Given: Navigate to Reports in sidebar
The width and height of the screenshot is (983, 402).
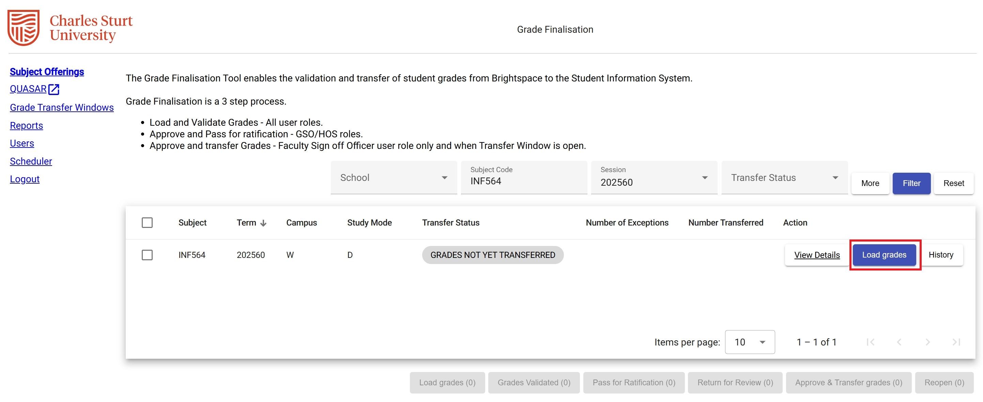Looking at the screenshot, I should [x=26, y=125].
